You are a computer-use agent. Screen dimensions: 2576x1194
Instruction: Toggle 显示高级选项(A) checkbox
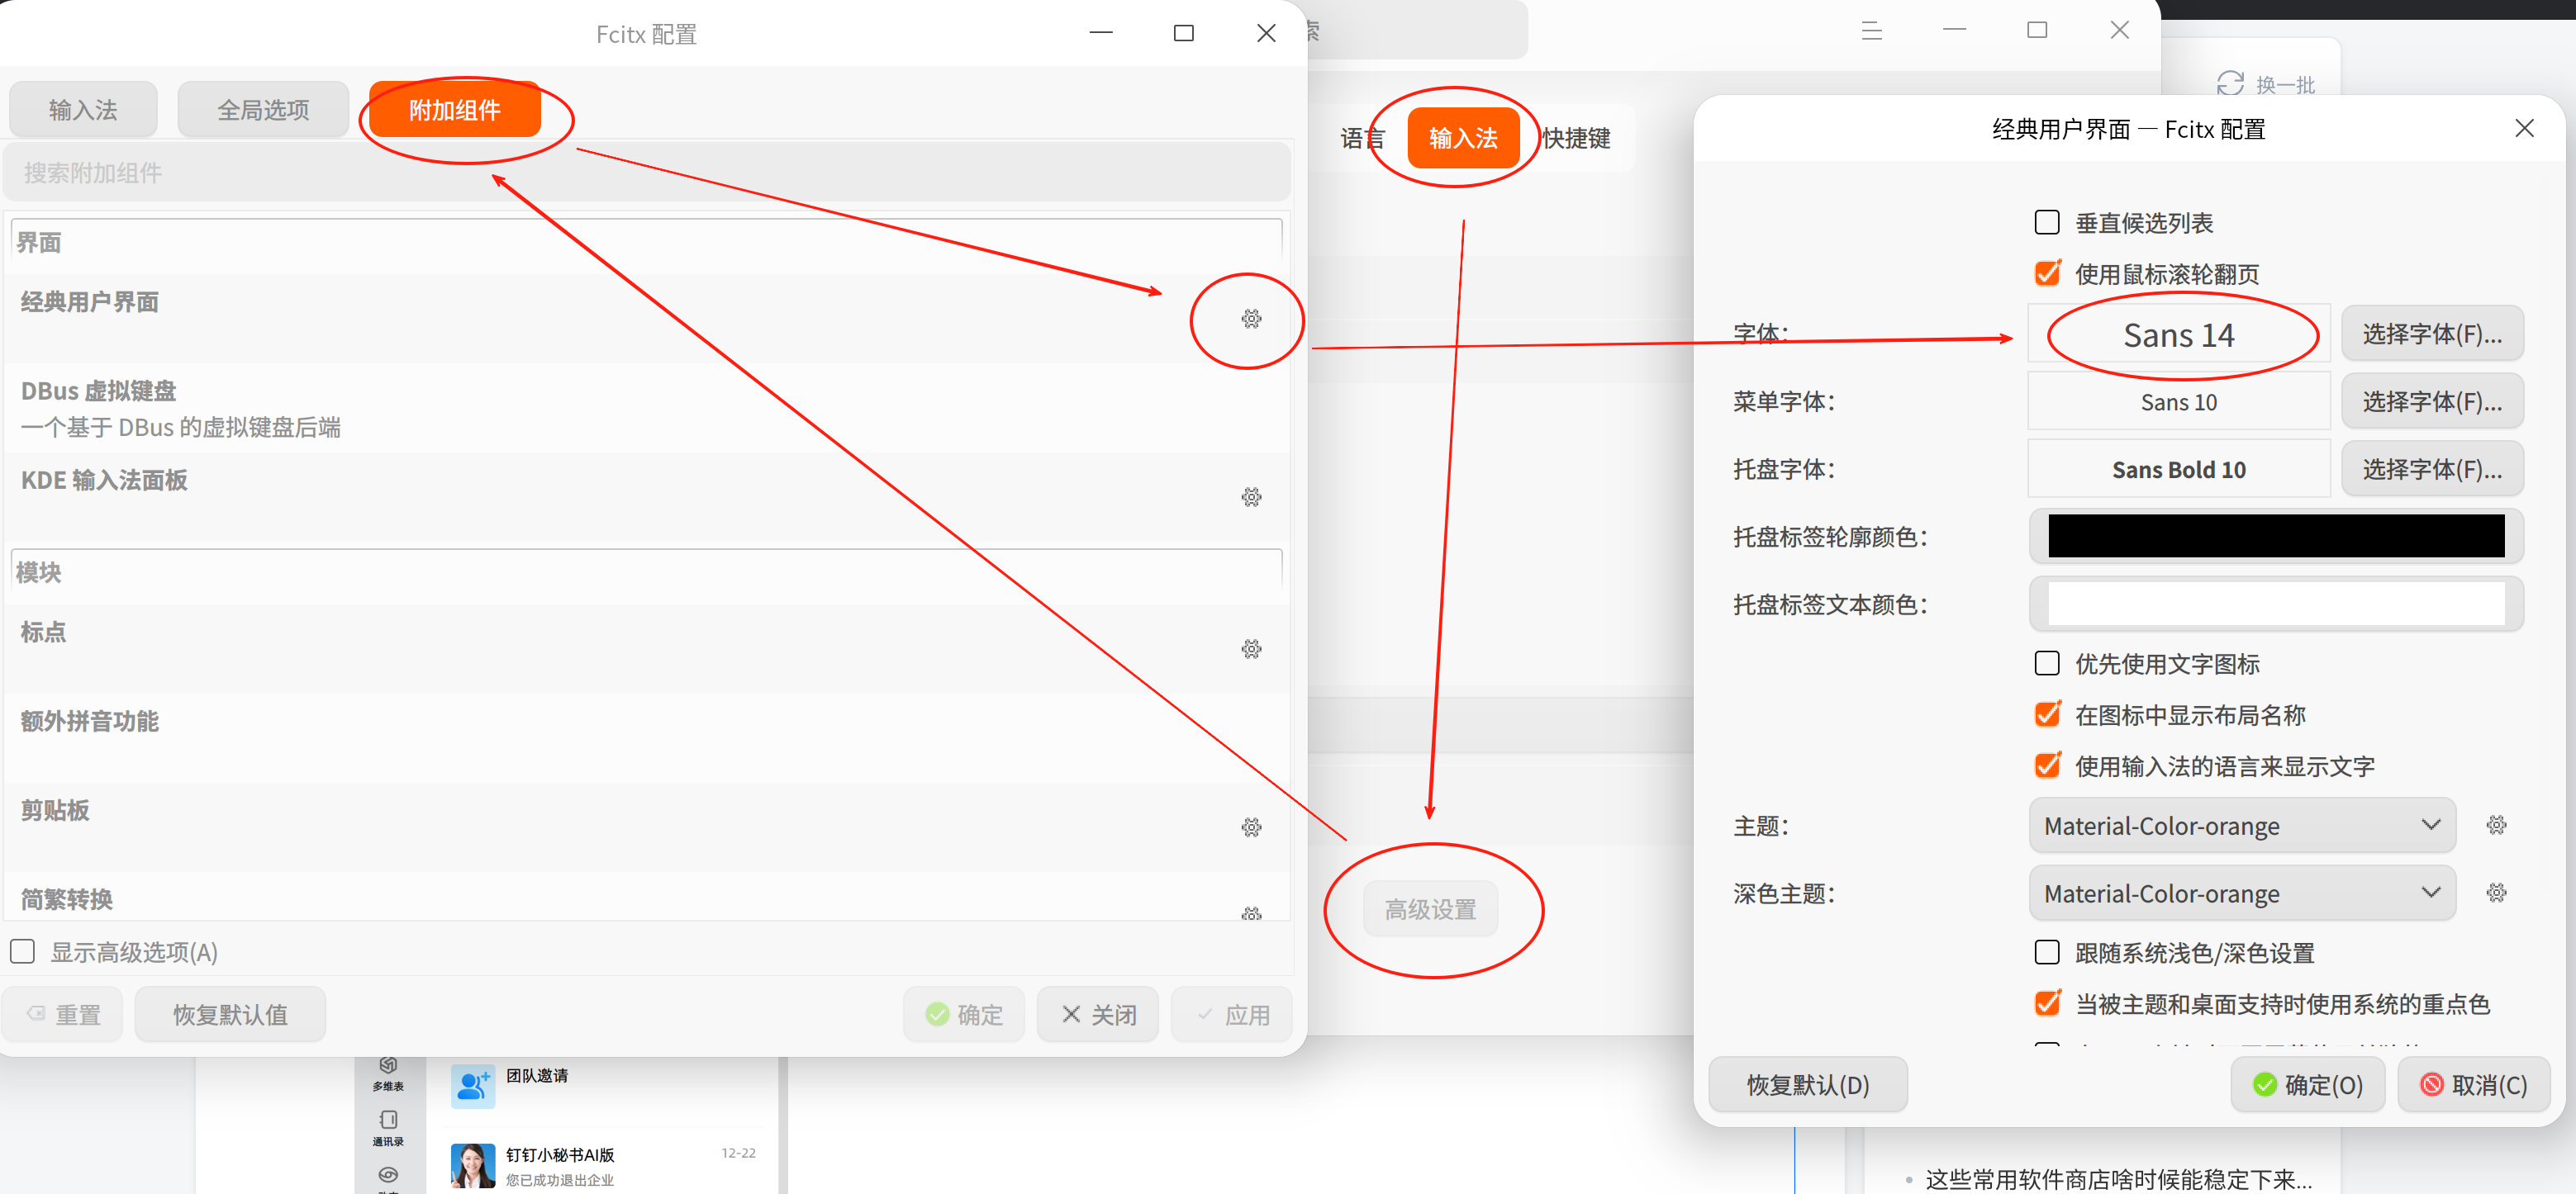(x=23, y=951)
